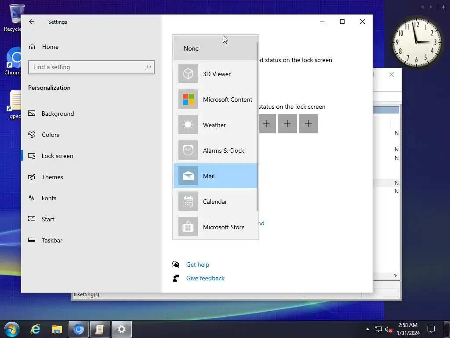
Task: Switch to the policy editor taskbar button
Action: [x=100, y=329]
